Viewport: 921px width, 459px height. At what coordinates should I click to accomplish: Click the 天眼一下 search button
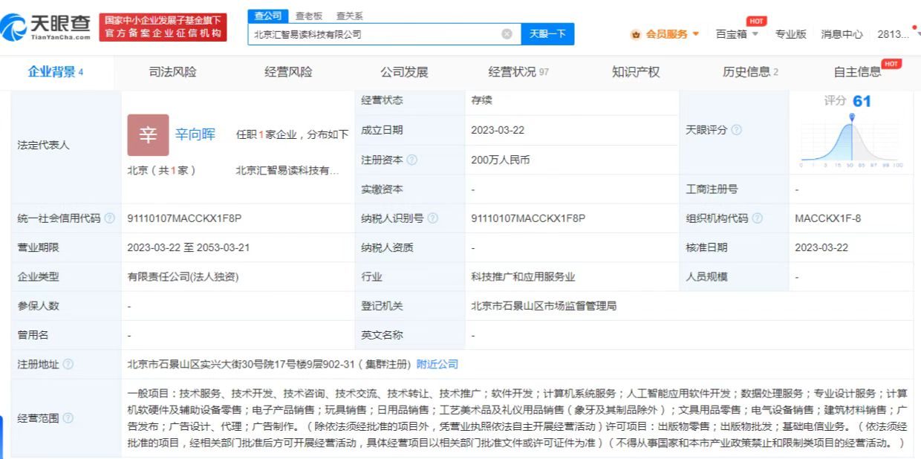coord(548,33)
